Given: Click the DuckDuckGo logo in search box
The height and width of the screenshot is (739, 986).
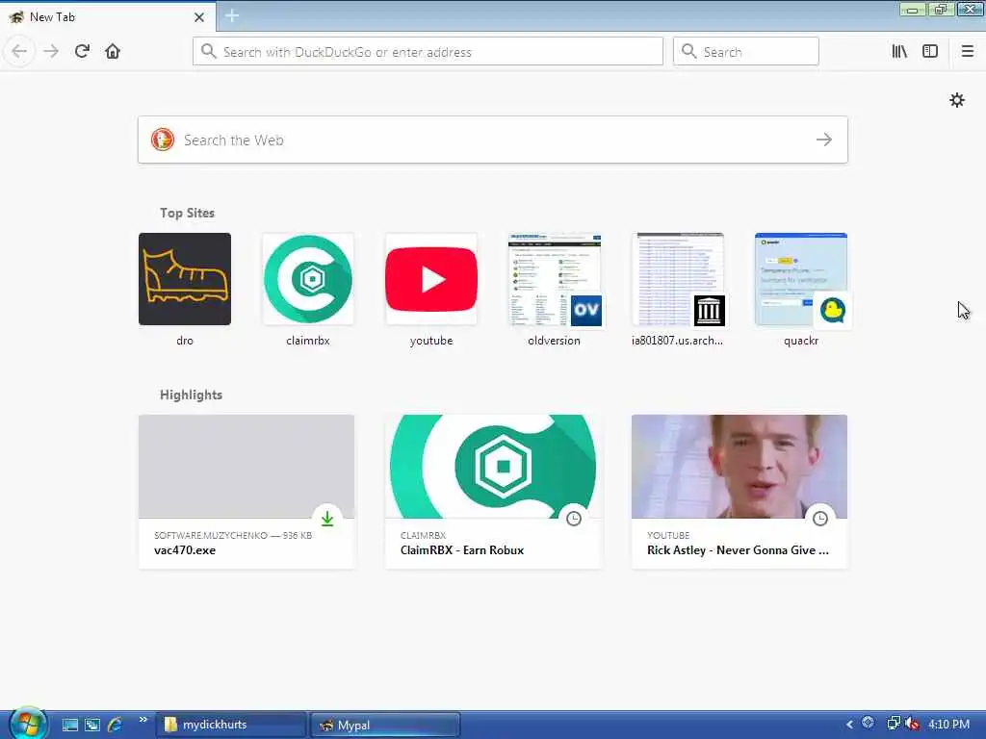Looking at the screenshot, I should [x=162, y=140].
